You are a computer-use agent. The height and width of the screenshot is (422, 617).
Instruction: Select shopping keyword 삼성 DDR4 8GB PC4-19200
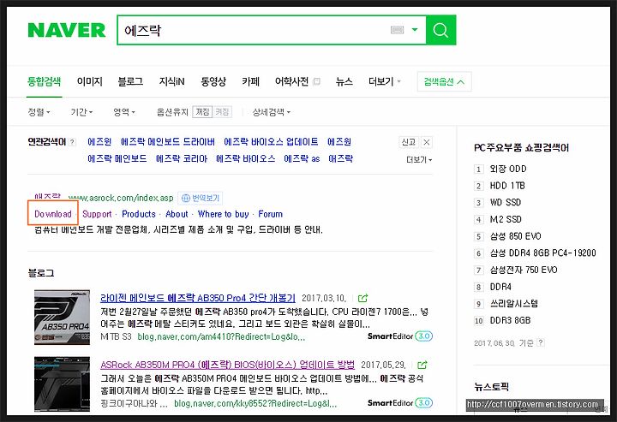pos(542,253)
